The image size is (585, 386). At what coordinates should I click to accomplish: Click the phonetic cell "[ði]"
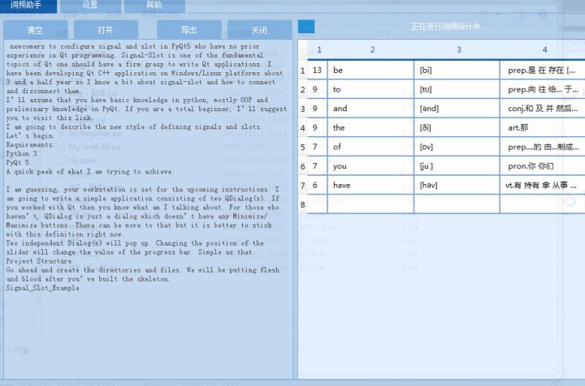click(x=457, y=127)
